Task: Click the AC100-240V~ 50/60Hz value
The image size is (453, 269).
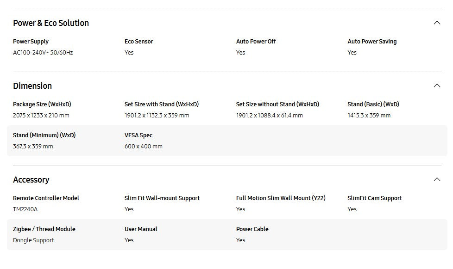Action: [43, 53]
